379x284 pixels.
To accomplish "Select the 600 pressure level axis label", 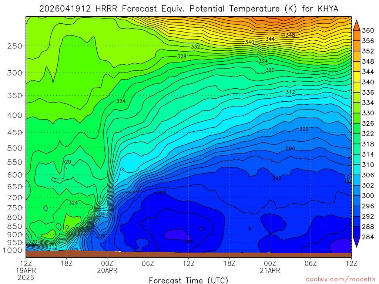I will 15,175.
